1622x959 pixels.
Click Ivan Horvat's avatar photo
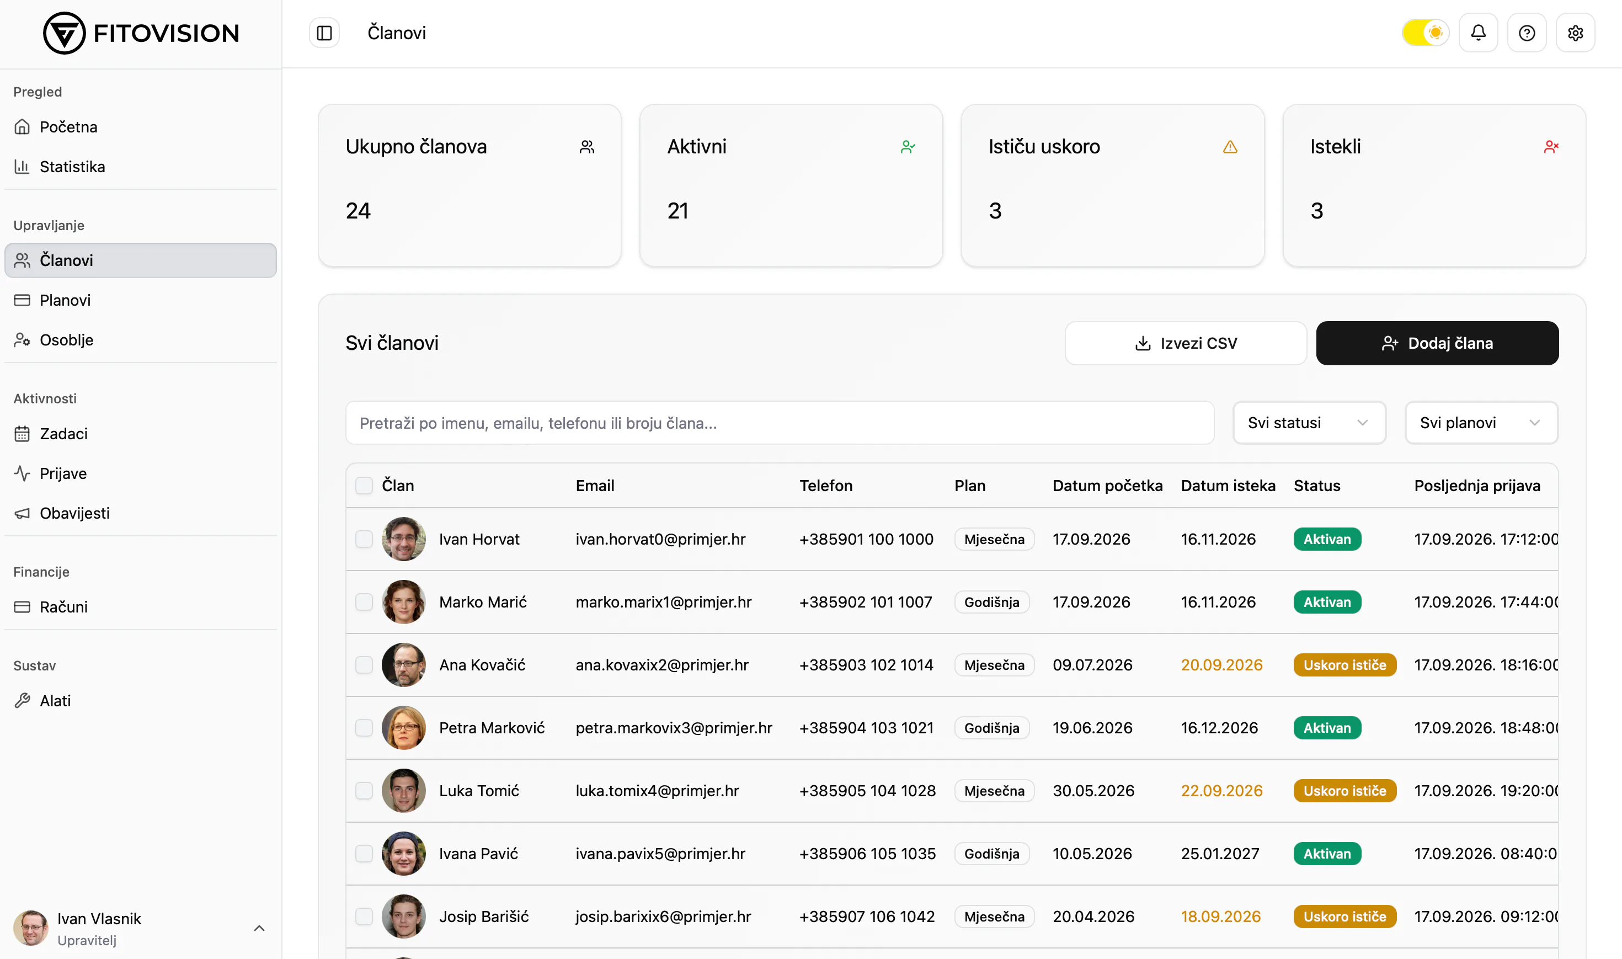click(404, 539)
